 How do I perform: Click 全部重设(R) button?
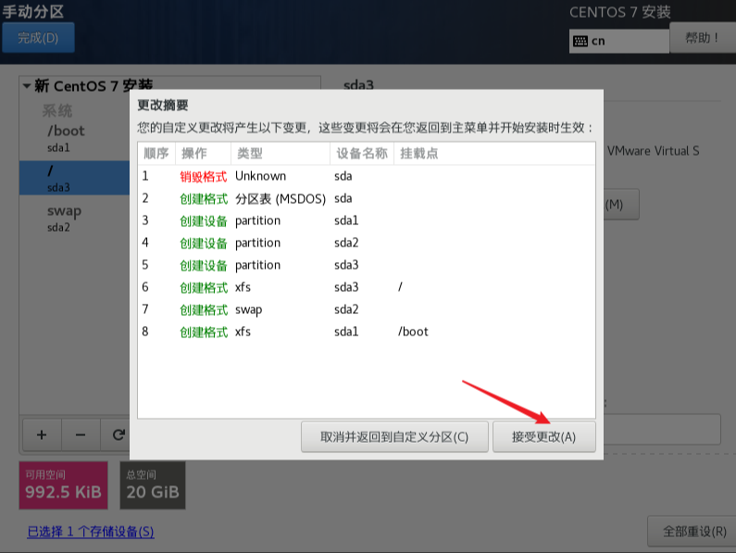coord(693,532)
